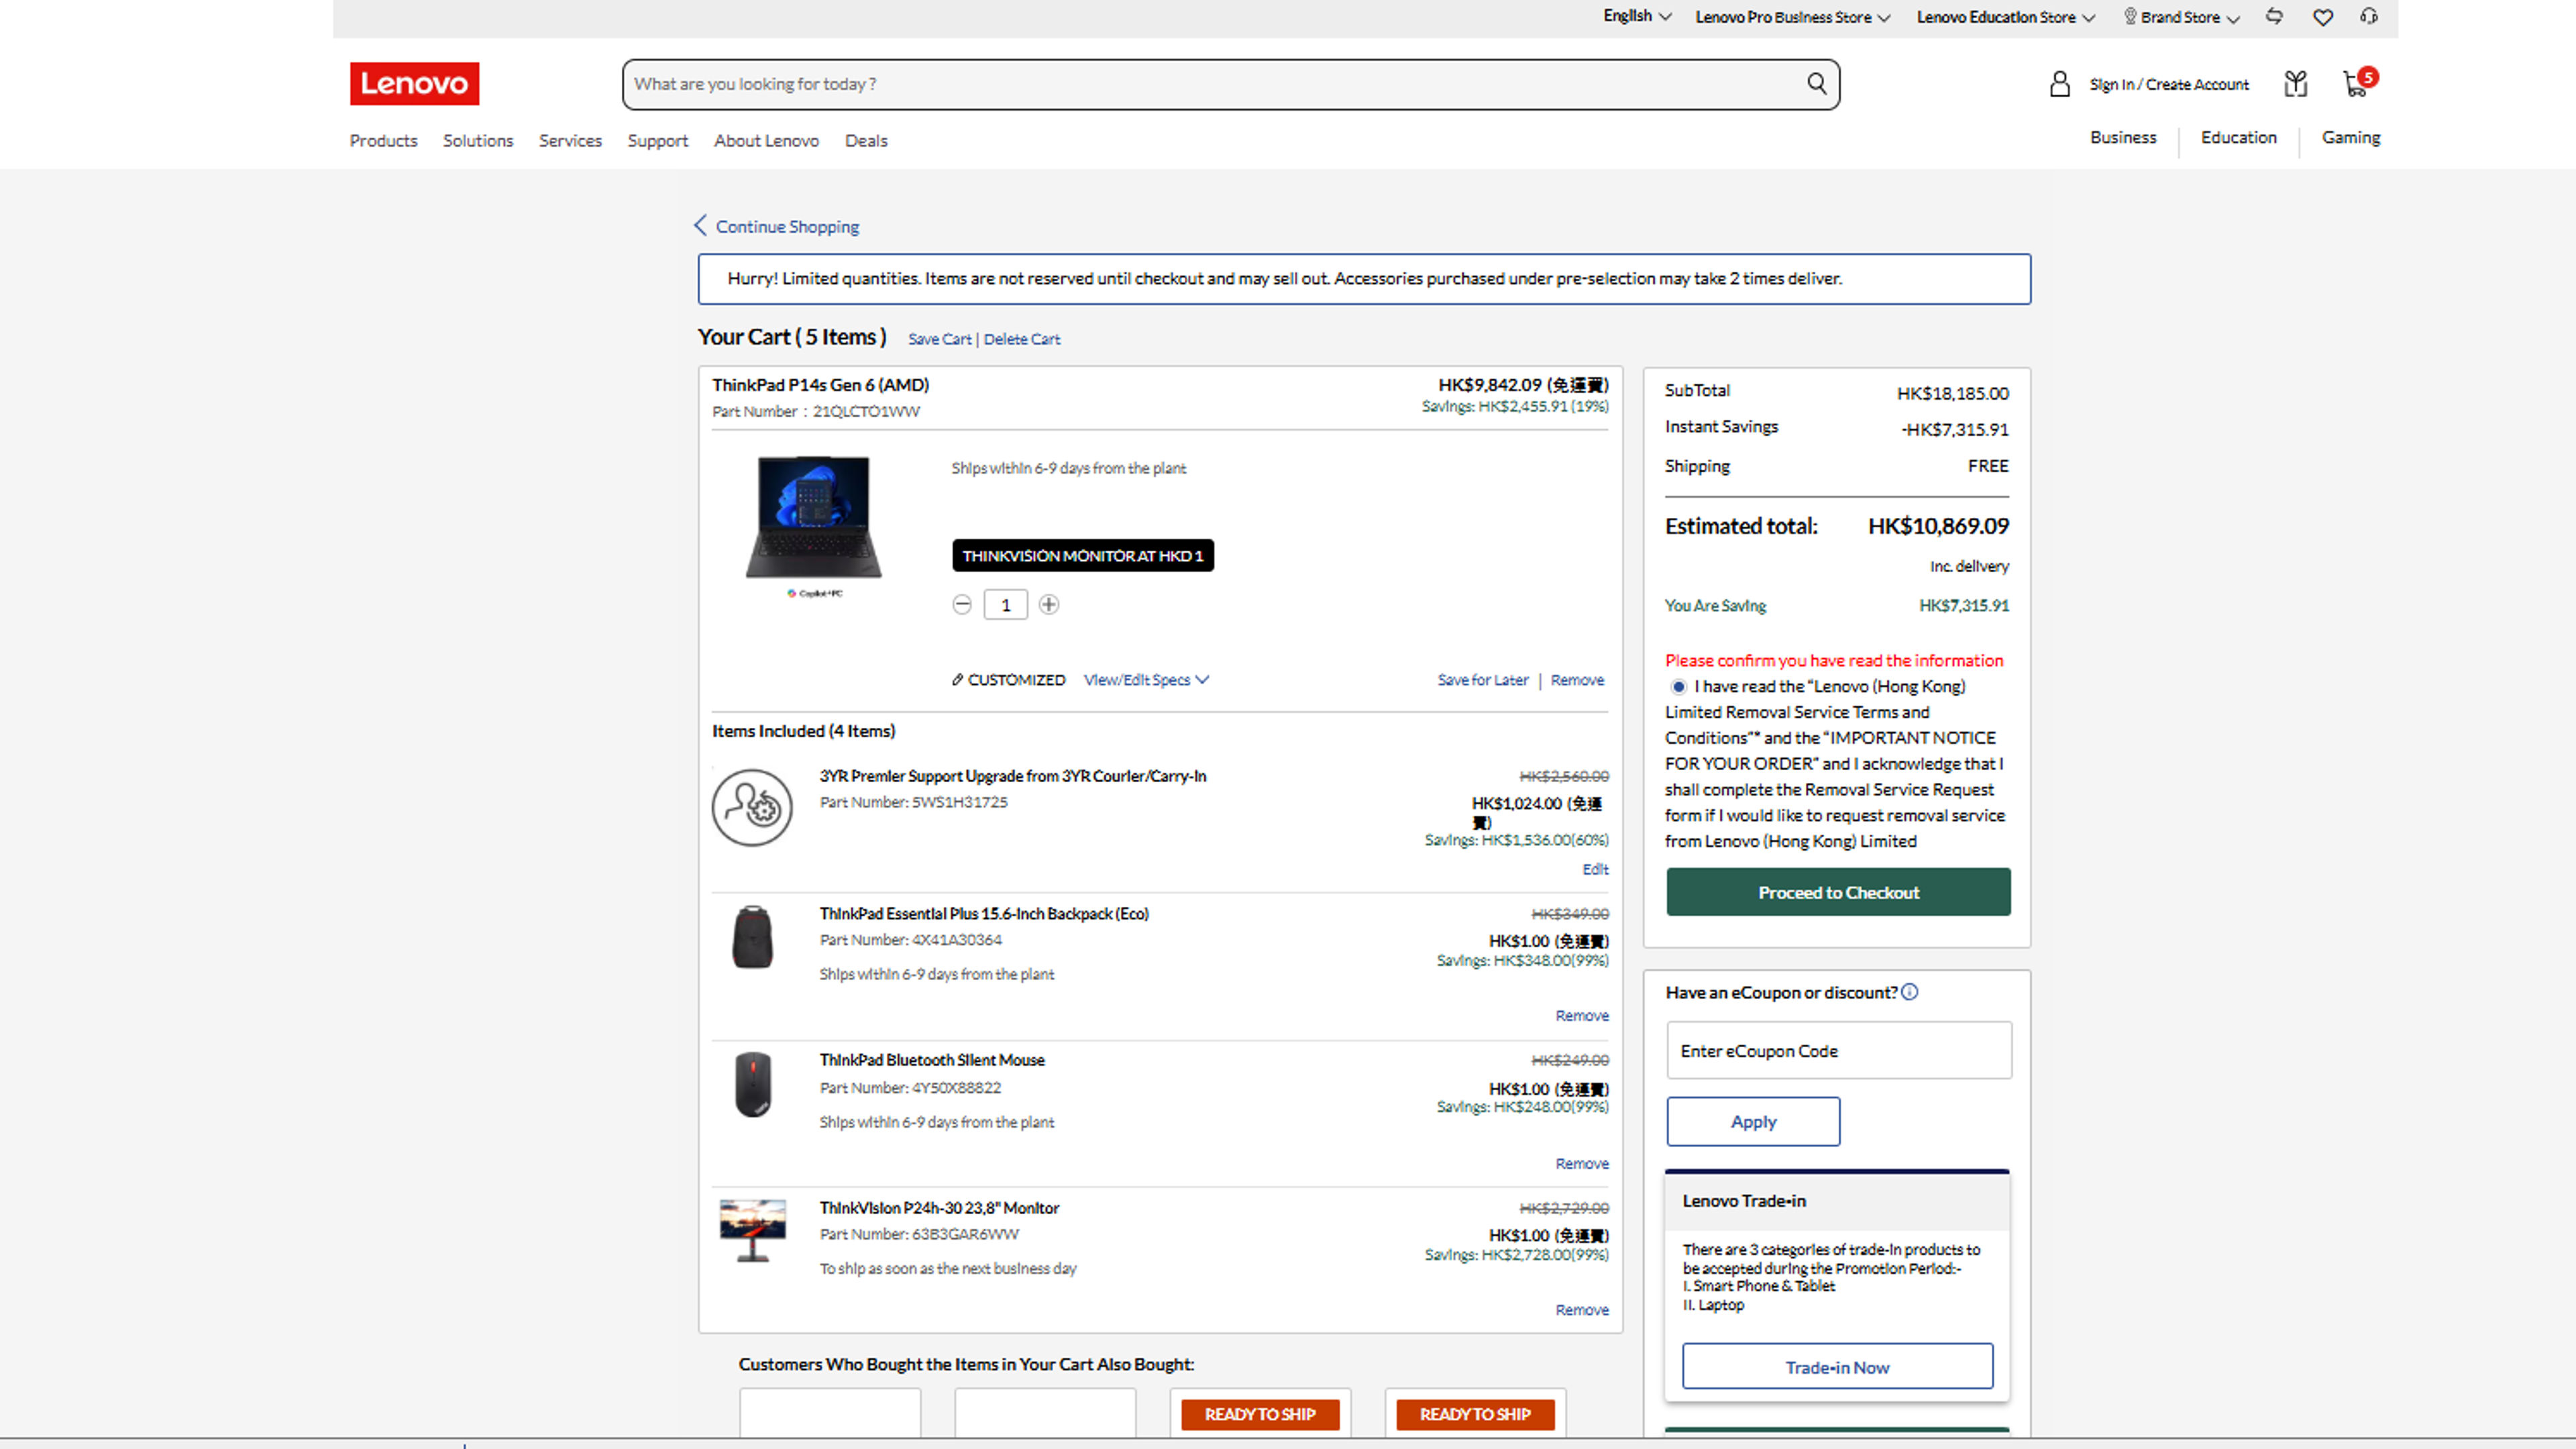2576x1449 pixels.
Task: Click Proceed to Checkout button
Action: point(1838,892)
